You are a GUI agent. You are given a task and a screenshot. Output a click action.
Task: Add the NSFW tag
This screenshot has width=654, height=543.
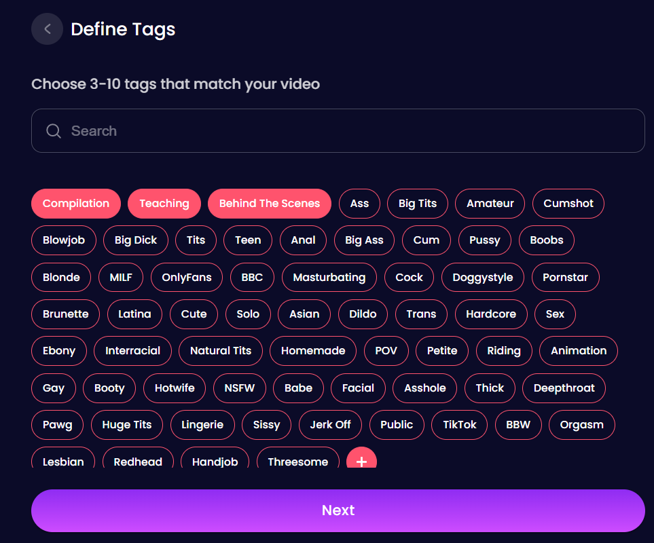tap(239, 388)
